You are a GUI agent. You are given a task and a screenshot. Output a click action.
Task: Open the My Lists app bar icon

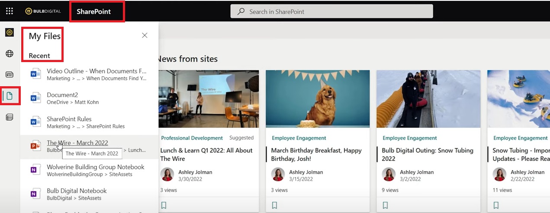pyautogui.click(x=10, y=117)
